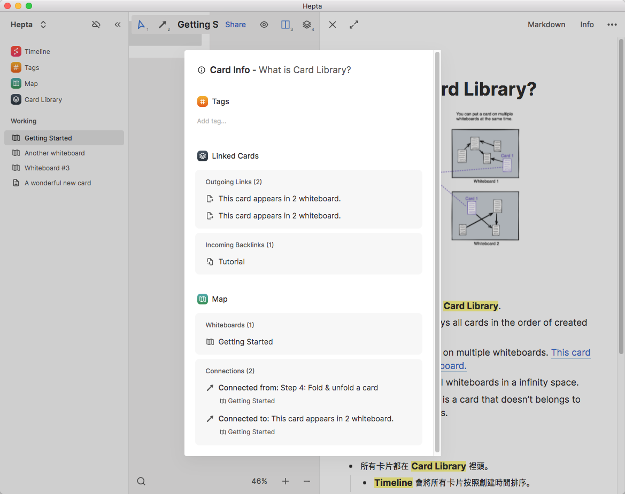Click the Linked Cards icon in Card Info
Image resolution: width=625 pixels, height=494 pixels.
click(203, 156)
